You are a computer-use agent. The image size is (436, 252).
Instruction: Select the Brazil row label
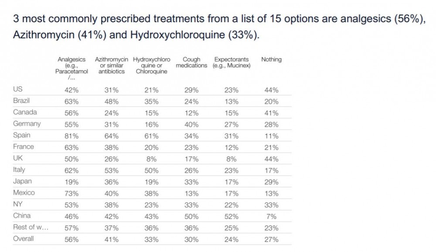pyautogui.click(x=21, y=101)
